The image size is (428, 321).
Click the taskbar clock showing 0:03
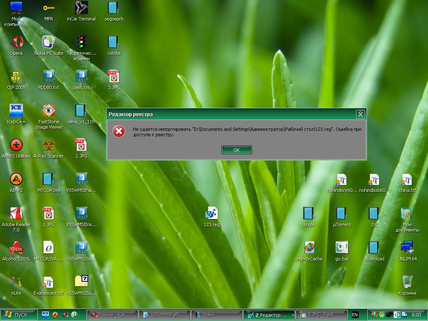(x=416, y=315)
